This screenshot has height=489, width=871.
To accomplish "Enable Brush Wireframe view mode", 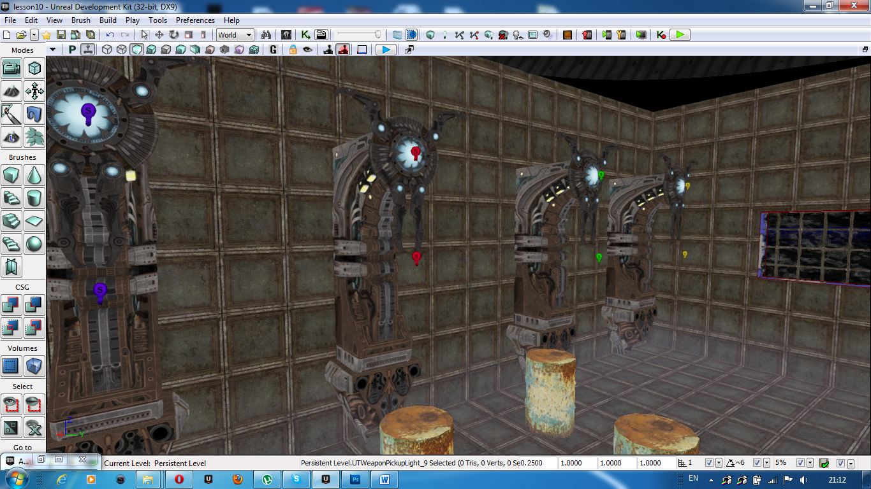I will click(107, 50).
